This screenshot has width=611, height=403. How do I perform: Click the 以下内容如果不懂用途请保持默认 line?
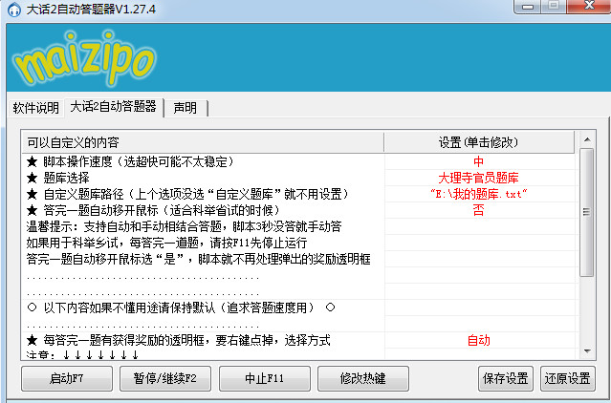[181, 308]
